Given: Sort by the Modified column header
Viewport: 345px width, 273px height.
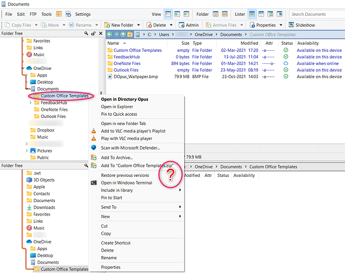Looking at the screenshot, I should pyautogui.click(x=249, y=43).
